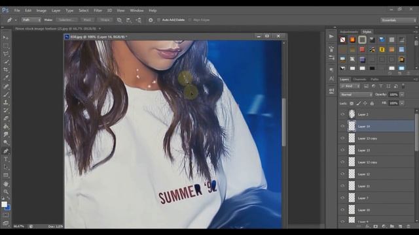Screen dimensions: 419x235
Task: Toggle Quick Mask mode icon
Action: [6, 215]
